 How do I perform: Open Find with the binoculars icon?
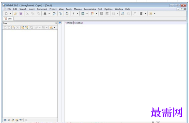(45, 13)
